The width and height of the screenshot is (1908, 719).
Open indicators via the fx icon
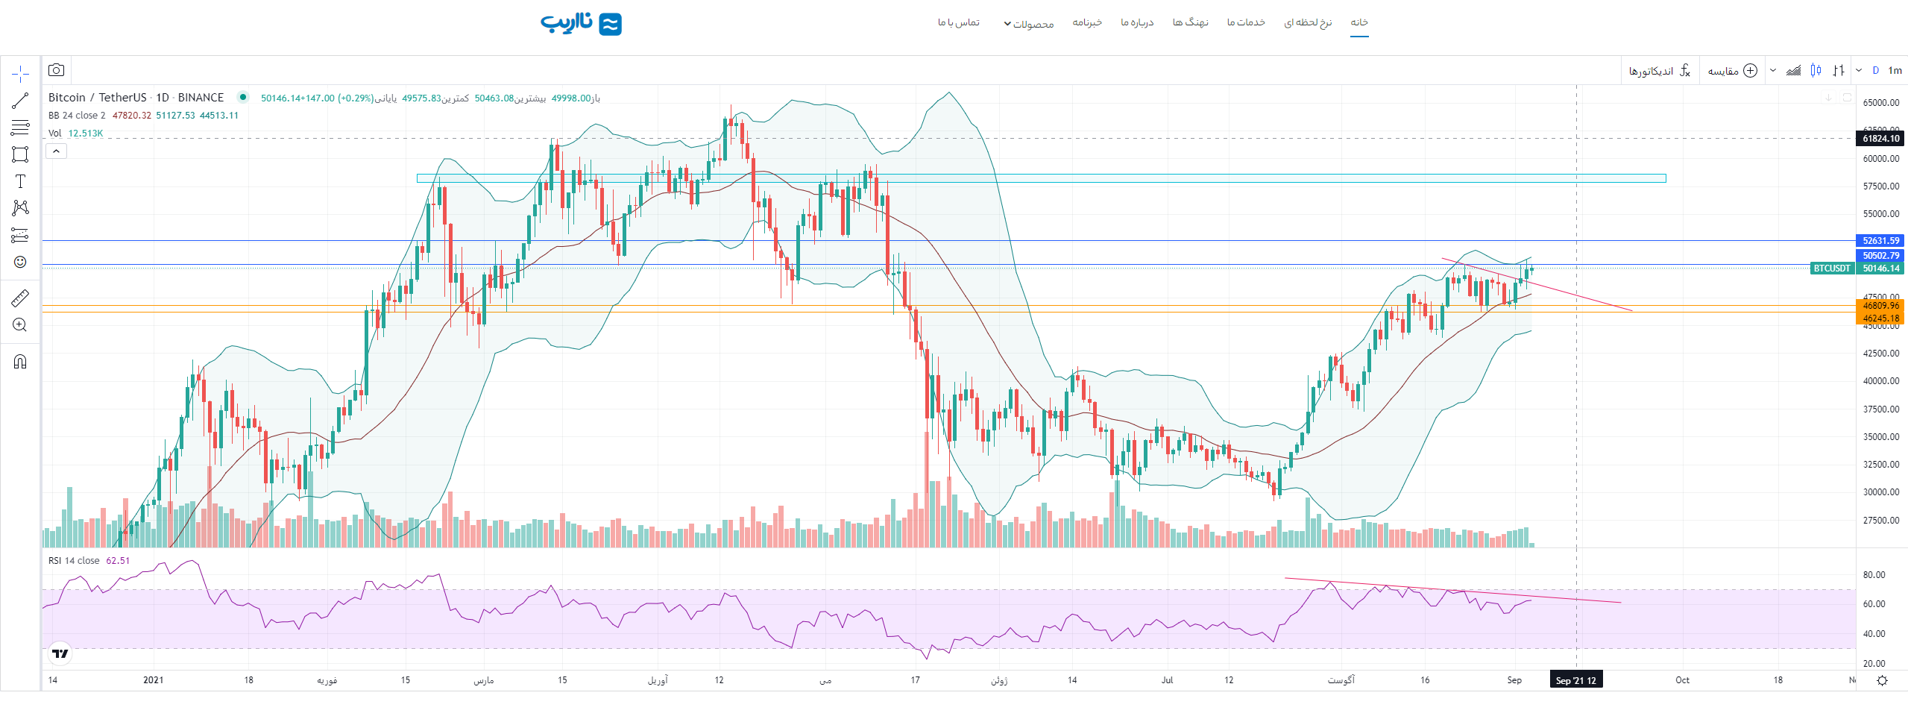(1684, 71)
